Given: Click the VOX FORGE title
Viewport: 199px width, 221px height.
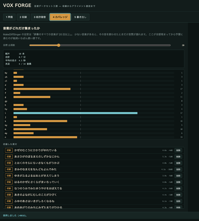Looking at the screenshot, I should click(17, 5).
